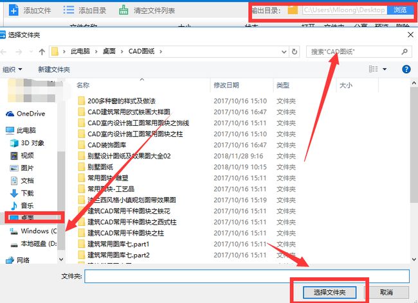Select folder 建筑CAD常用千种图块之柱
418x303 pixels.
121,233
